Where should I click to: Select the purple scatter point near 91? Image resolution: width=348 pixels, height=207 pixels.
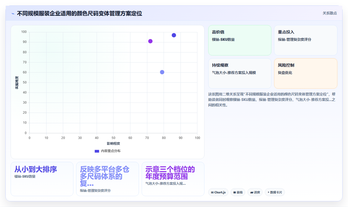click(x=150, y=41)
